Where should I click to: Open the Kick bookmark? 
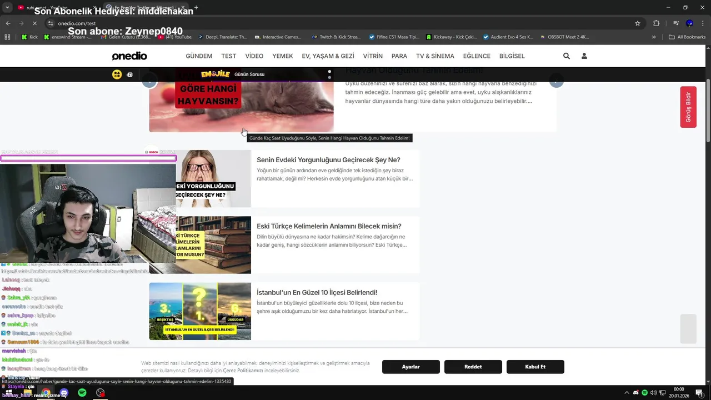(x=29, y=37)
